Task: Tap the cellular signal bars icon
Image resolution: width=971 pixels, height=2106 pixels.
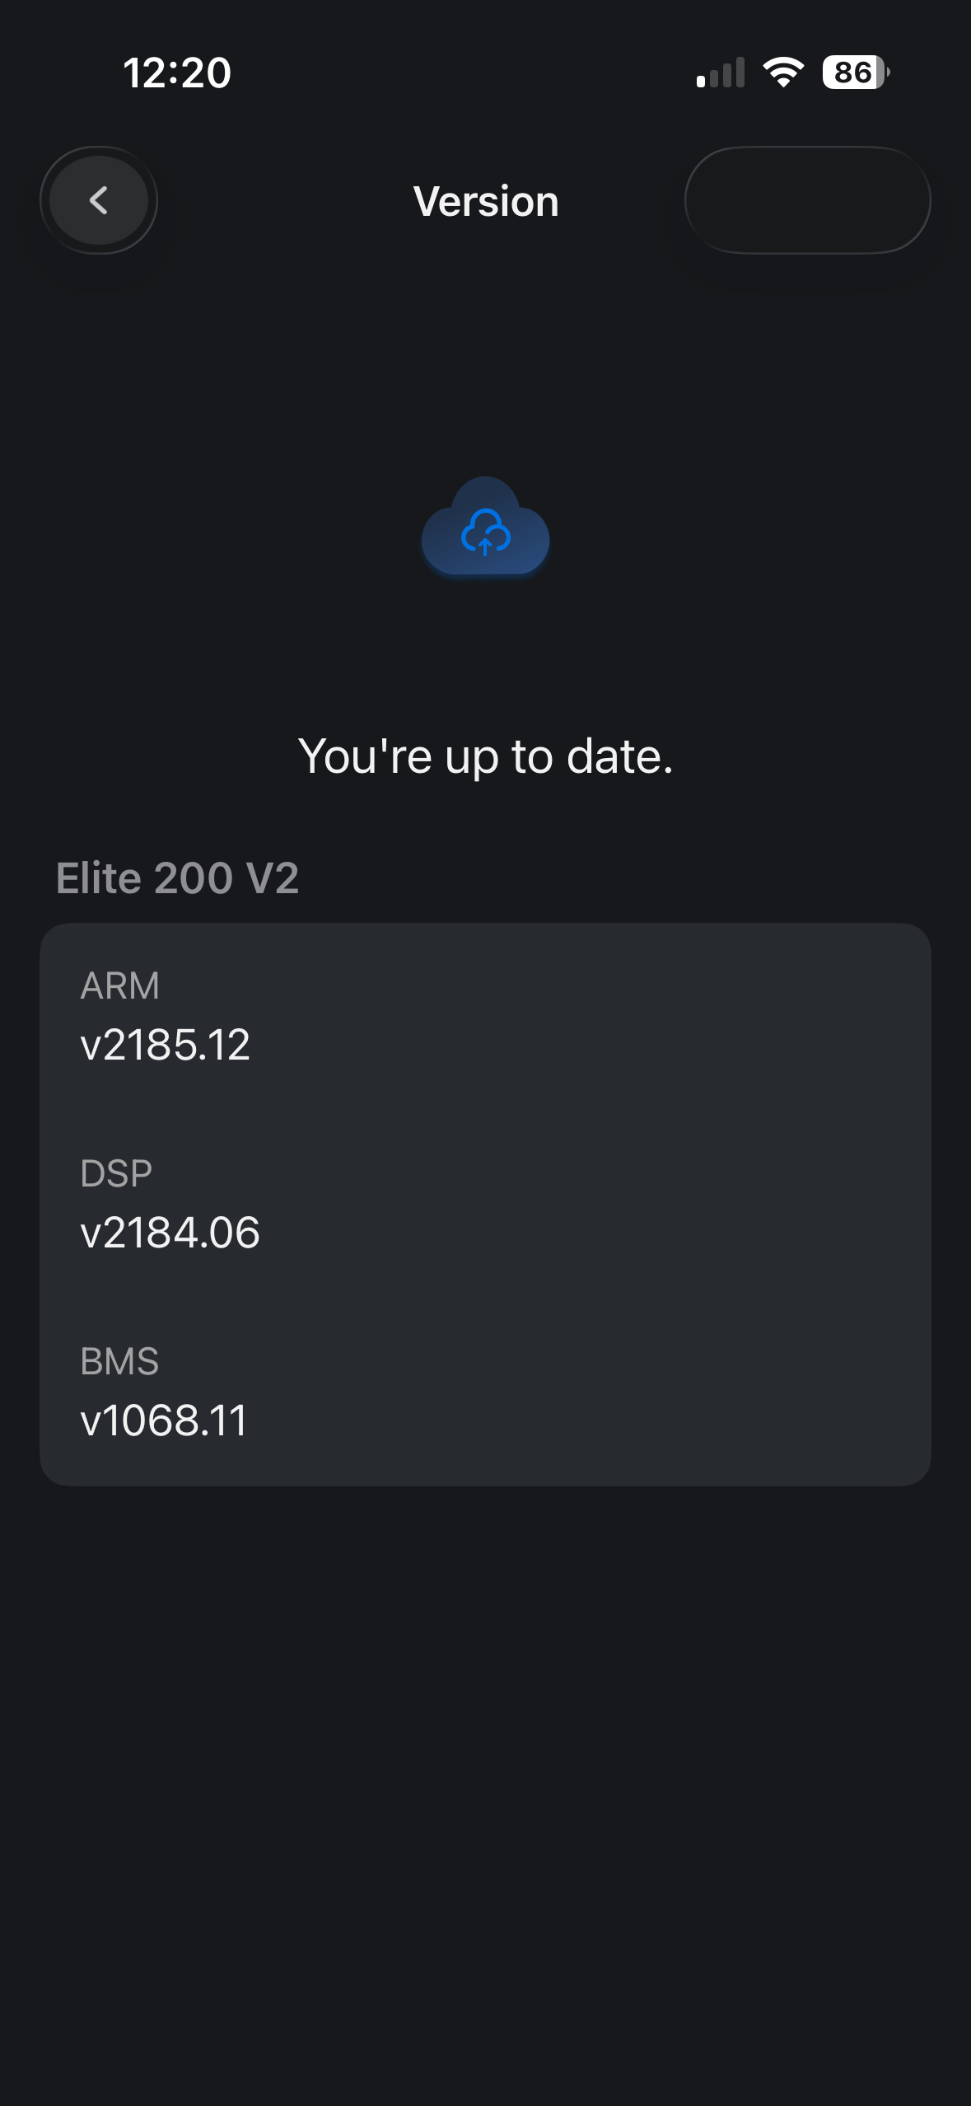Action: 721,73
